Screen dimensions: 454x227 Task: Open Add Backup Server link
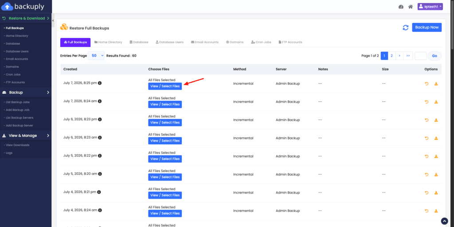19,126
